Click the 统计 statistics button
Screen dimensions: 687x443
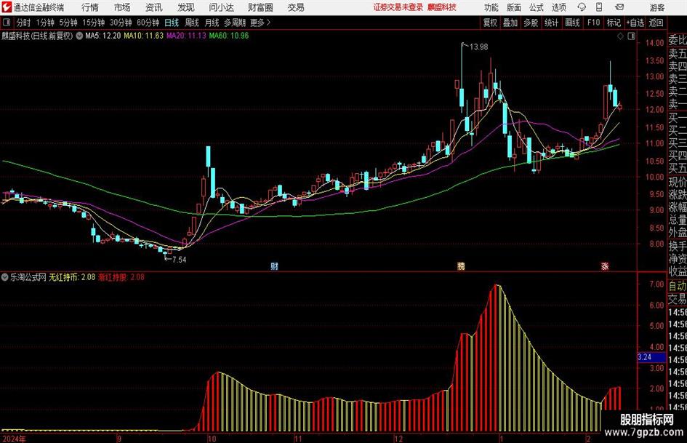(551, 23)
